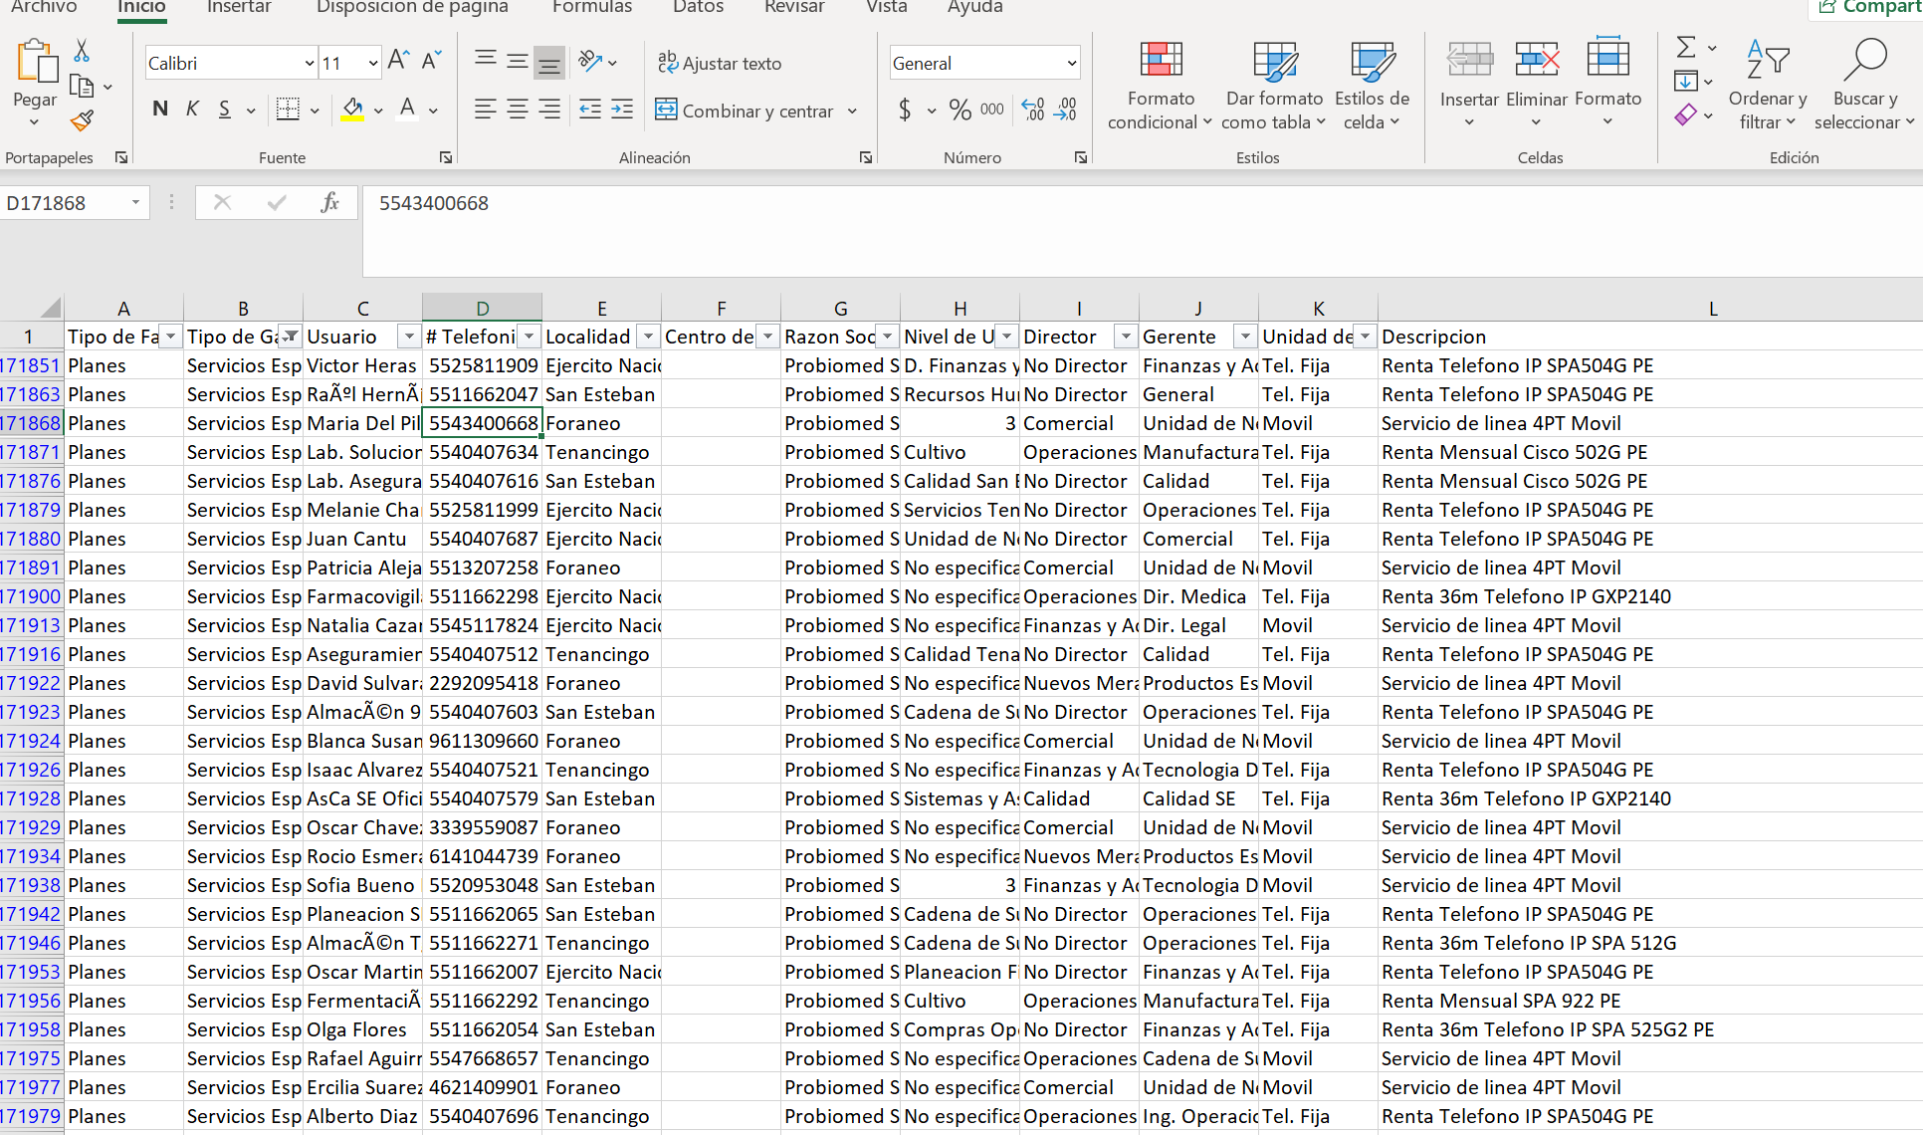The width and height of the screenshot is (1923, 1135).
Task: Click the AutoSum sigma icon
Action: coord(1685,47)
